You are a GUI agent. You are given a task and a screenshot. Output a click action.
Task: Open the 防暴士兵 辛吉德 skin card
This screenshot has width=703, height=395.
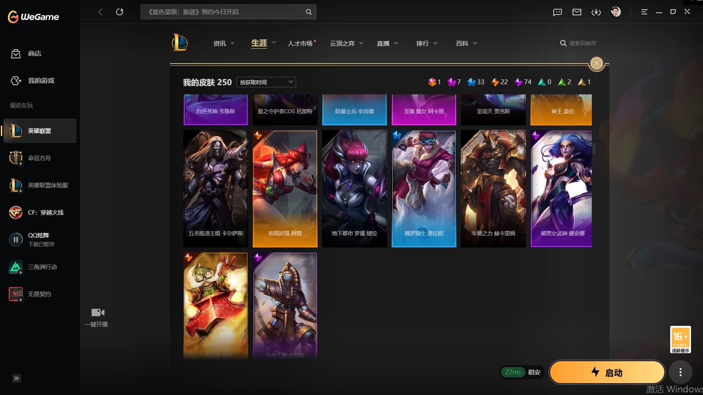355,110
